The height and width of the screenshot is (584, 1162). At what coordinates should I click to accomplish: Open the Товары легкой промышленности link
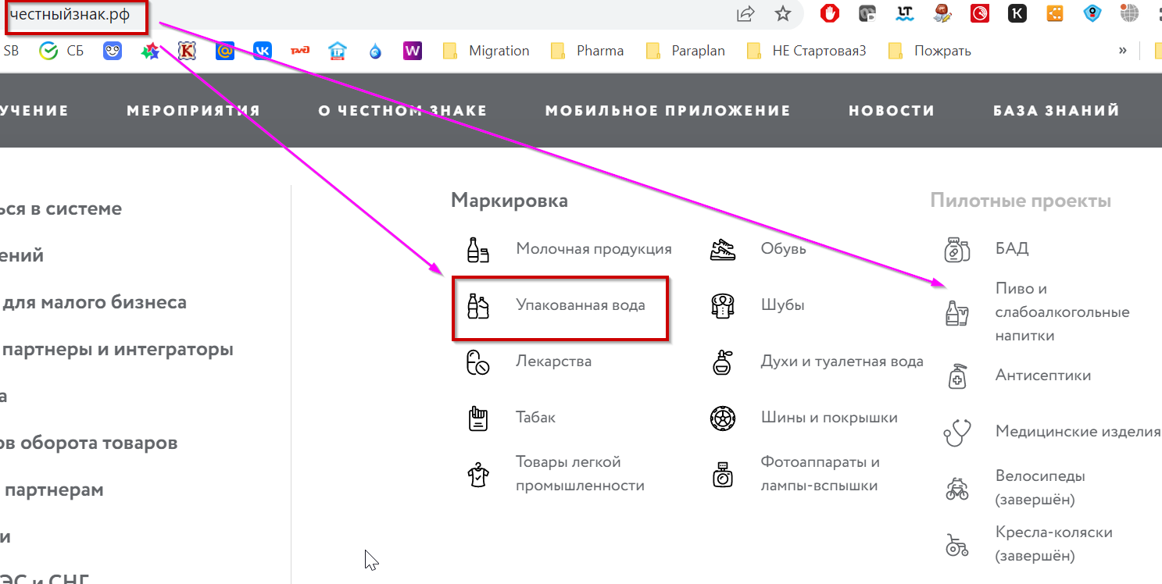pos(581,474)
